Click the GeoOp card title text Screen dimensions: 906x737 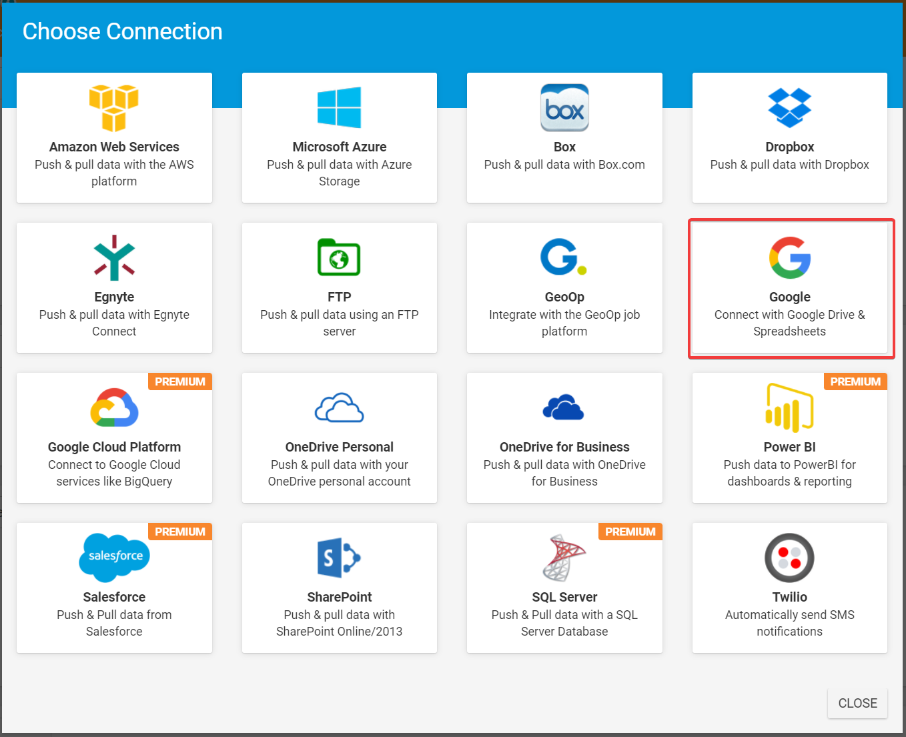click(564, 297)
